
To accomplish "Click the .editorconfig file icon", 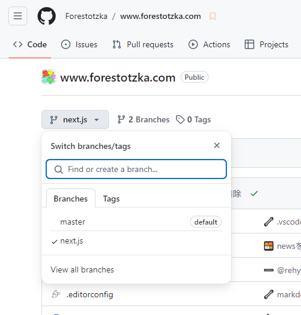I will [56, 294].
